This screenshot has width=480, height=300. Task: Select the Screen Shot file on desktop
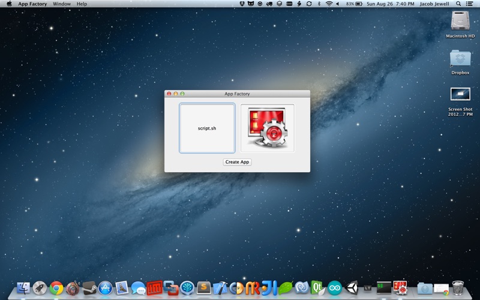(460, 101)
